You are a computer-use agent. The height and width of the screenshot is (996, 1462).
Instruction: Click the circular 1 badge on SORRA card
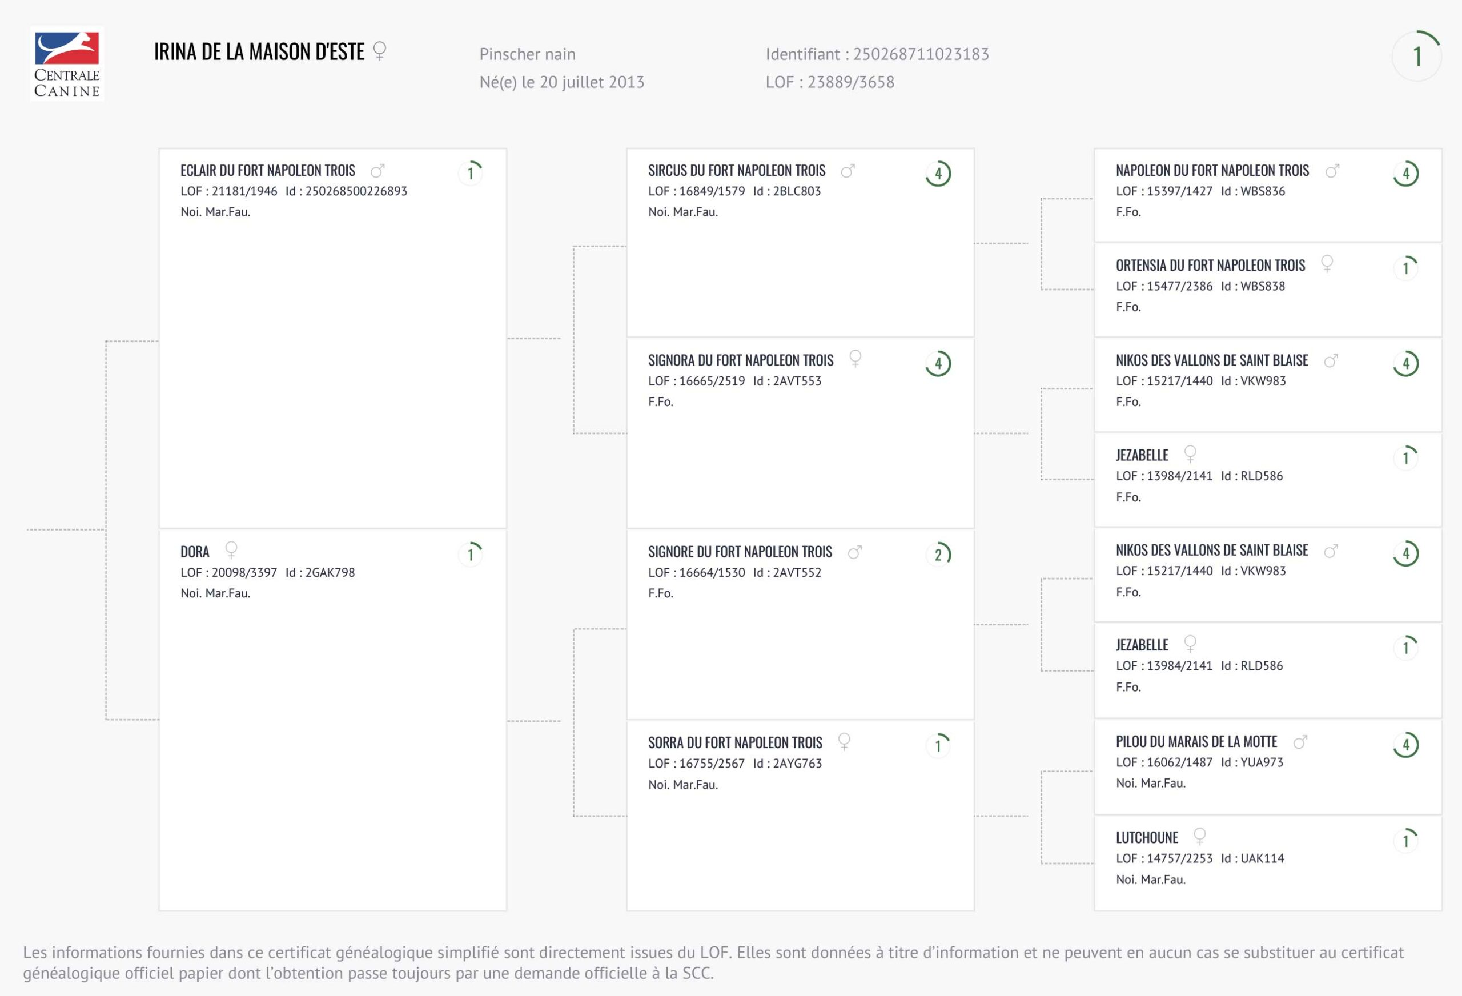(x=938, y=746)
